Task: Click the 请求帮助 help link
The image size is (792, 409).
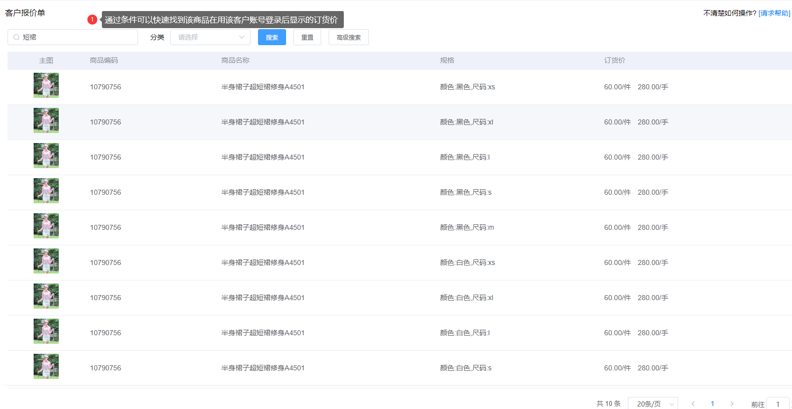Action: 774,13
